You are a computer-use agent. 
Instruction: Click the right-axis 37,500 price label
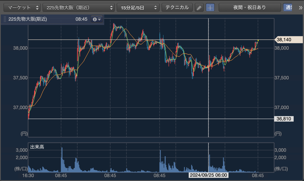tap(282, 78)
